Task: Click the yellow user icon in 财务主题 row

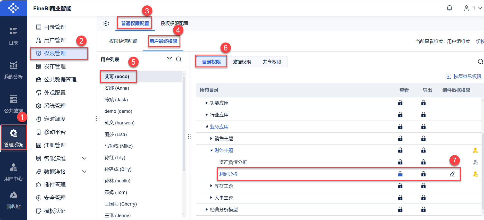Action: (475, 150)
